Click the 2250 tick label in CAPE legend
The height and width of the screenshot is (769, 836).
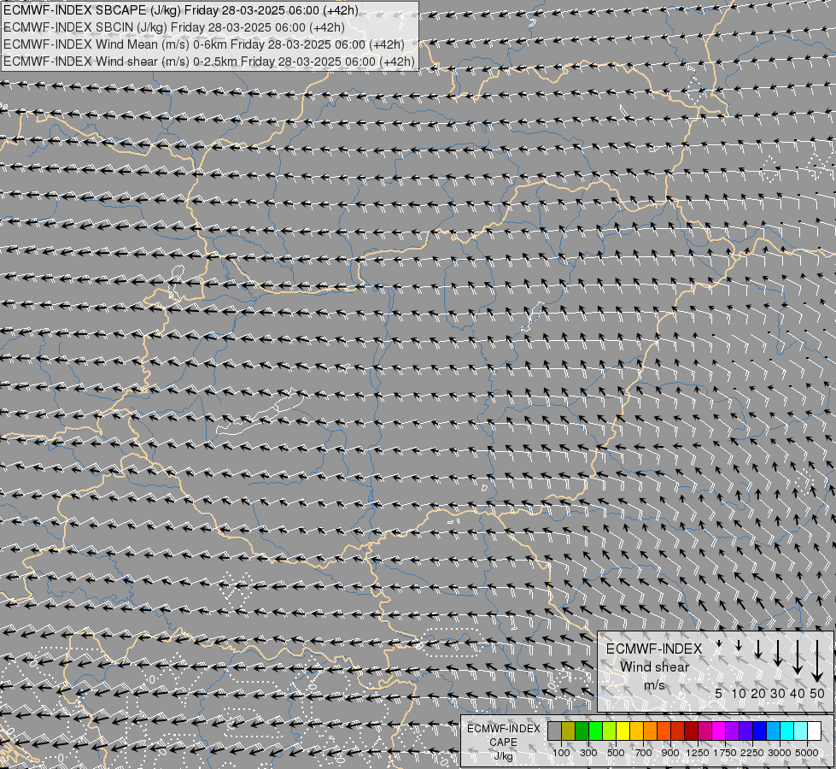click(752, 753)
